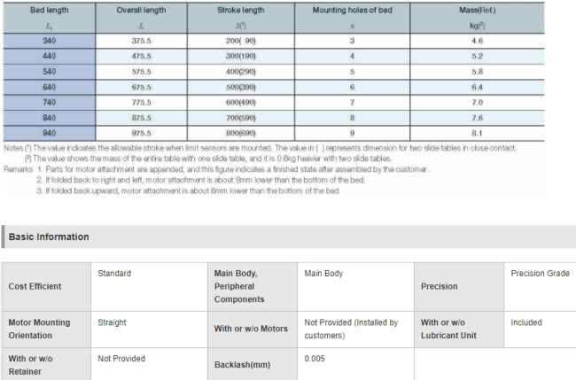The width and height of the screenshot is (576, 380).
Task: Select the 340 bed length row cell
Action: point(48,41)
